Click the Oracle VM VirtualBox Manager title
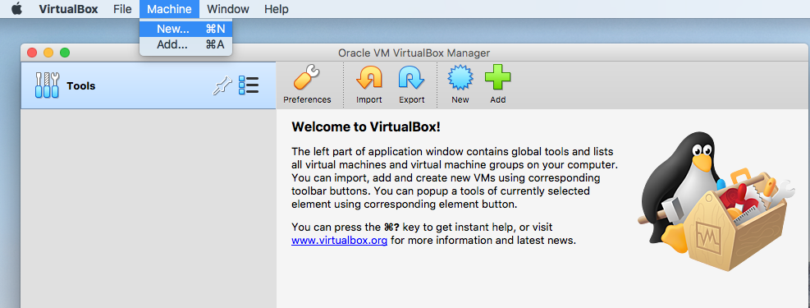 pos(414,53)
